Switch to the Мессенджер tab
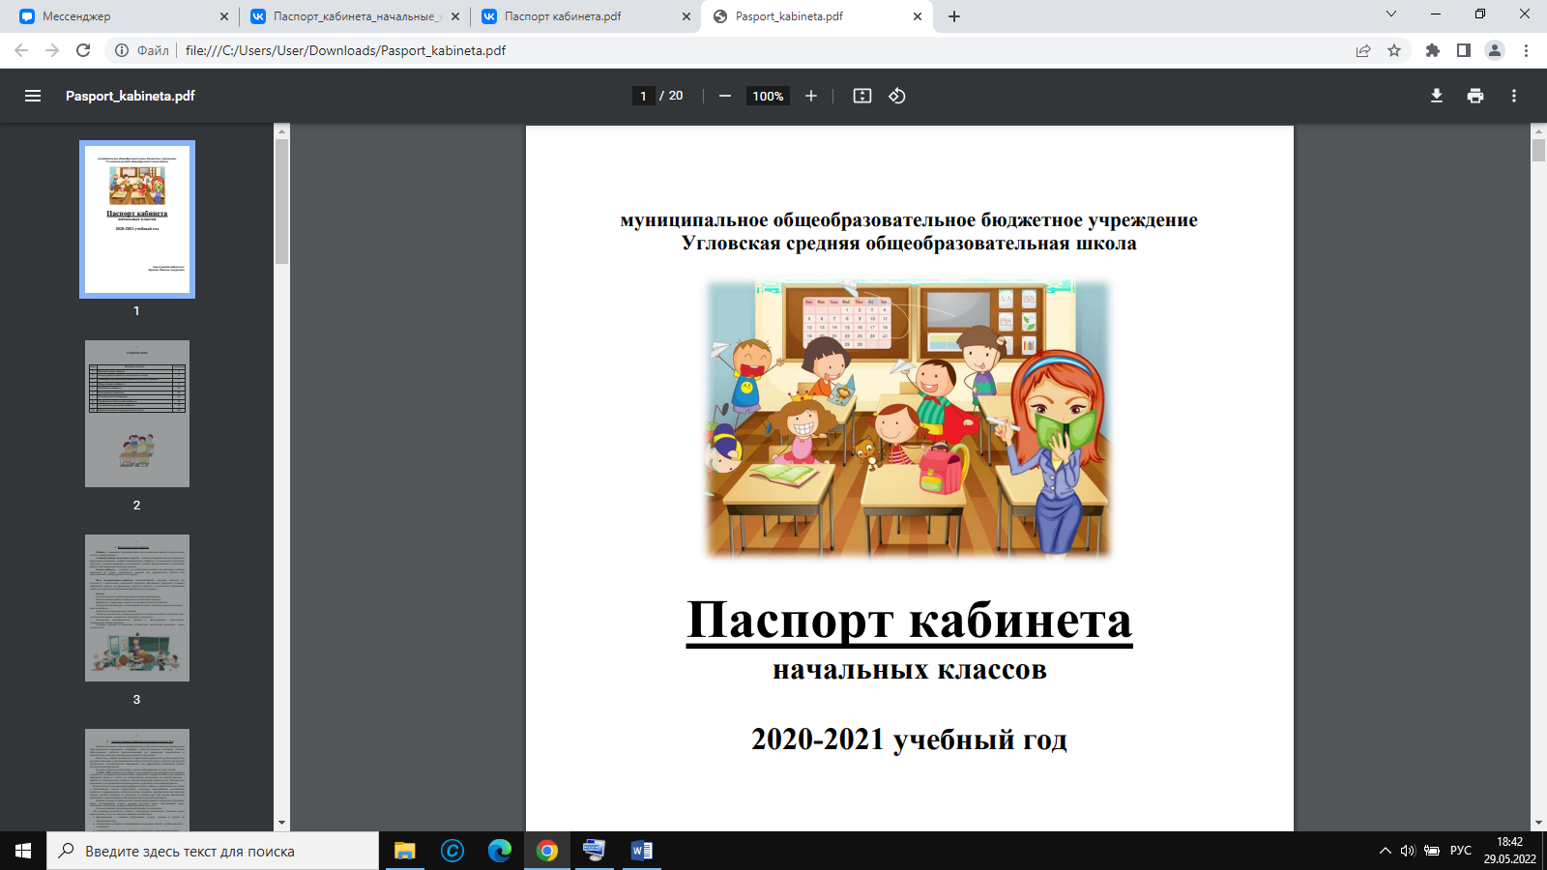The image size is (1547, 870). coord(124,16)
